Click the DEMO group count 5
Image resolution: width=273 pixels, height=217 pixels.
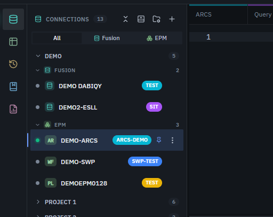(174, 56)
